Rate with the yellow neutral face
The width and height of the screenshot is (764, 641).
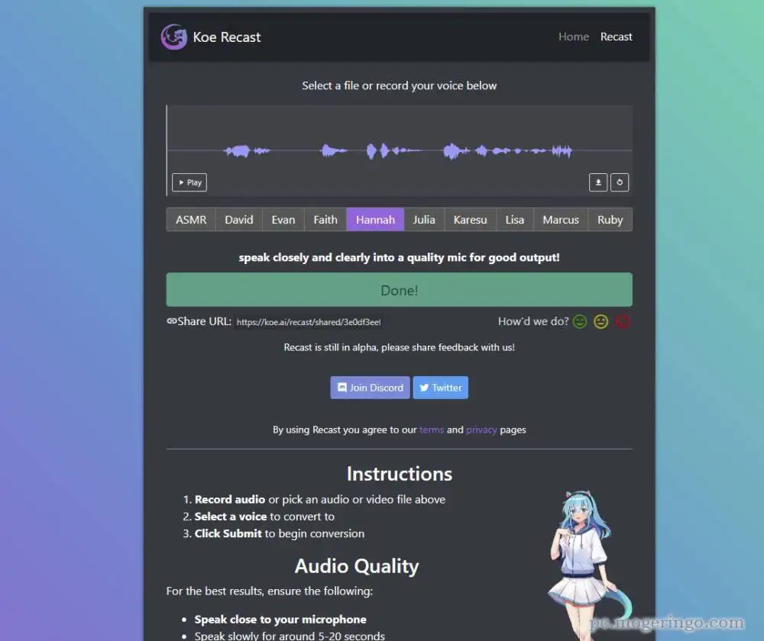601,322
